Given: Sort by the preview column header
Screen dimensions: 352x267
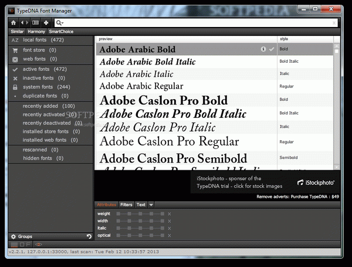Looking at the screenshot, I should coord(187,39).
